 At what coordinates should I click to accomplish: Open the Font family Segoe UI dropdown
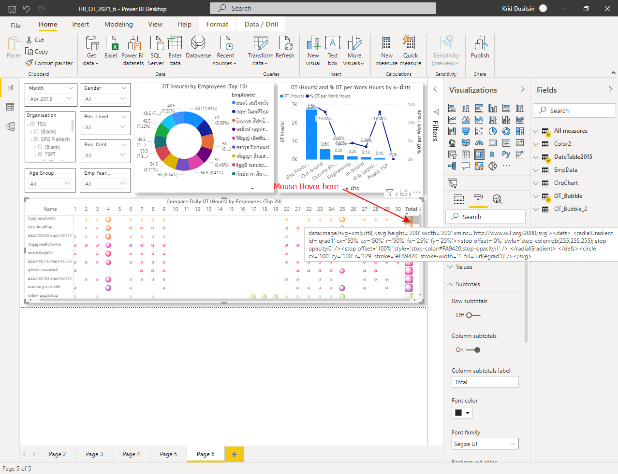(485, 444)
